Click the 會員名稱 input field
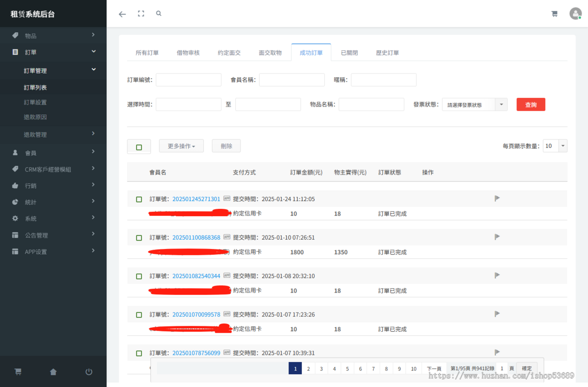Image resolution: width=588 pixels, height=387 pixels. pyautogui.click(x=292, y=80)
